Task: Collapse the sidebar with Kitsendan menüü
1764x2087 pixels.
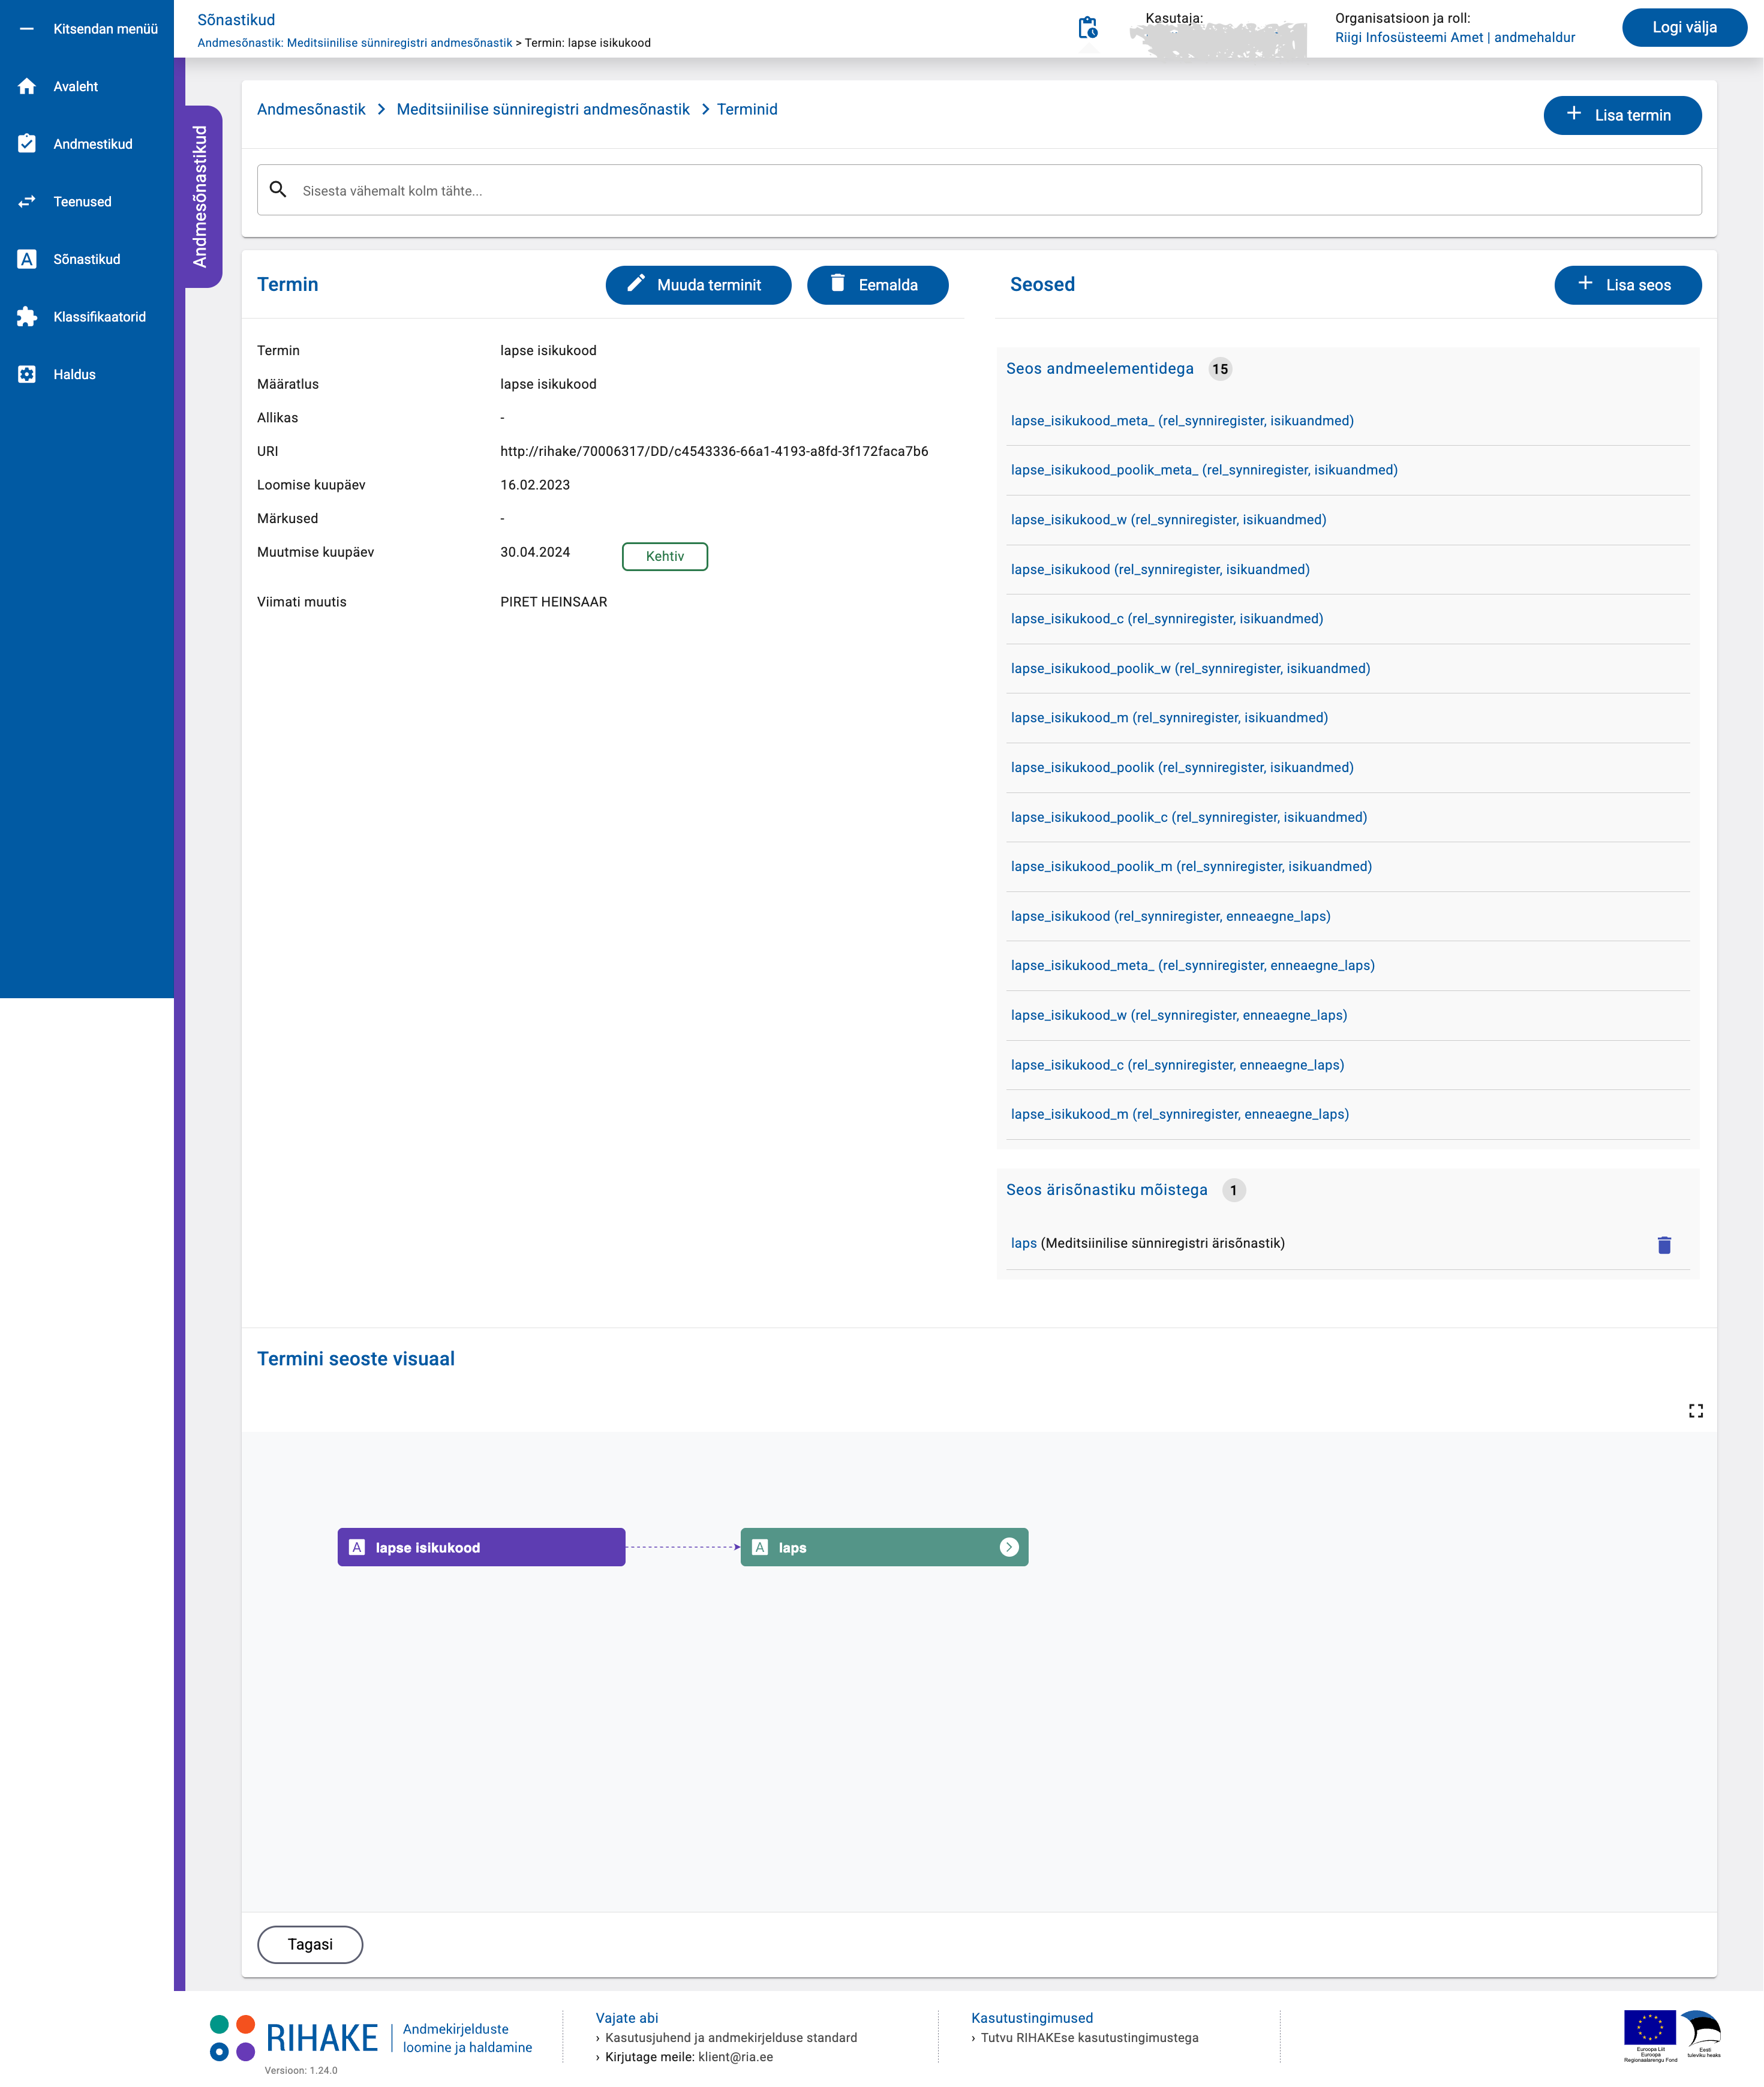Action: click(x=87, y=29)
